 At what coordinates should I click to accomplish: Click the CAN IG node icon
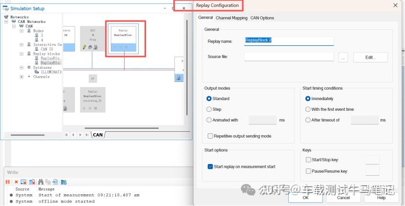point(37,49)
